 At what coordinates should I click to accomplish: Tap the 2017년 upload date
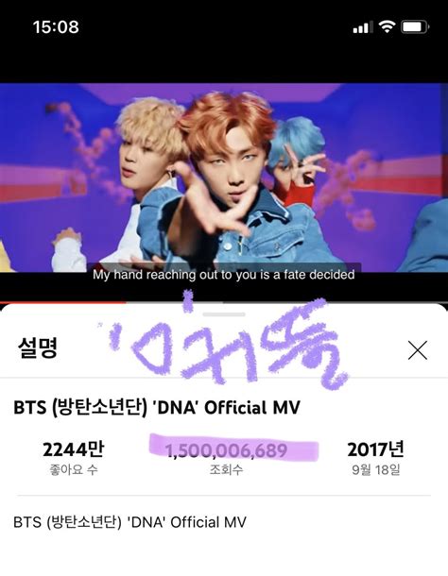click(x=375, y=449)
